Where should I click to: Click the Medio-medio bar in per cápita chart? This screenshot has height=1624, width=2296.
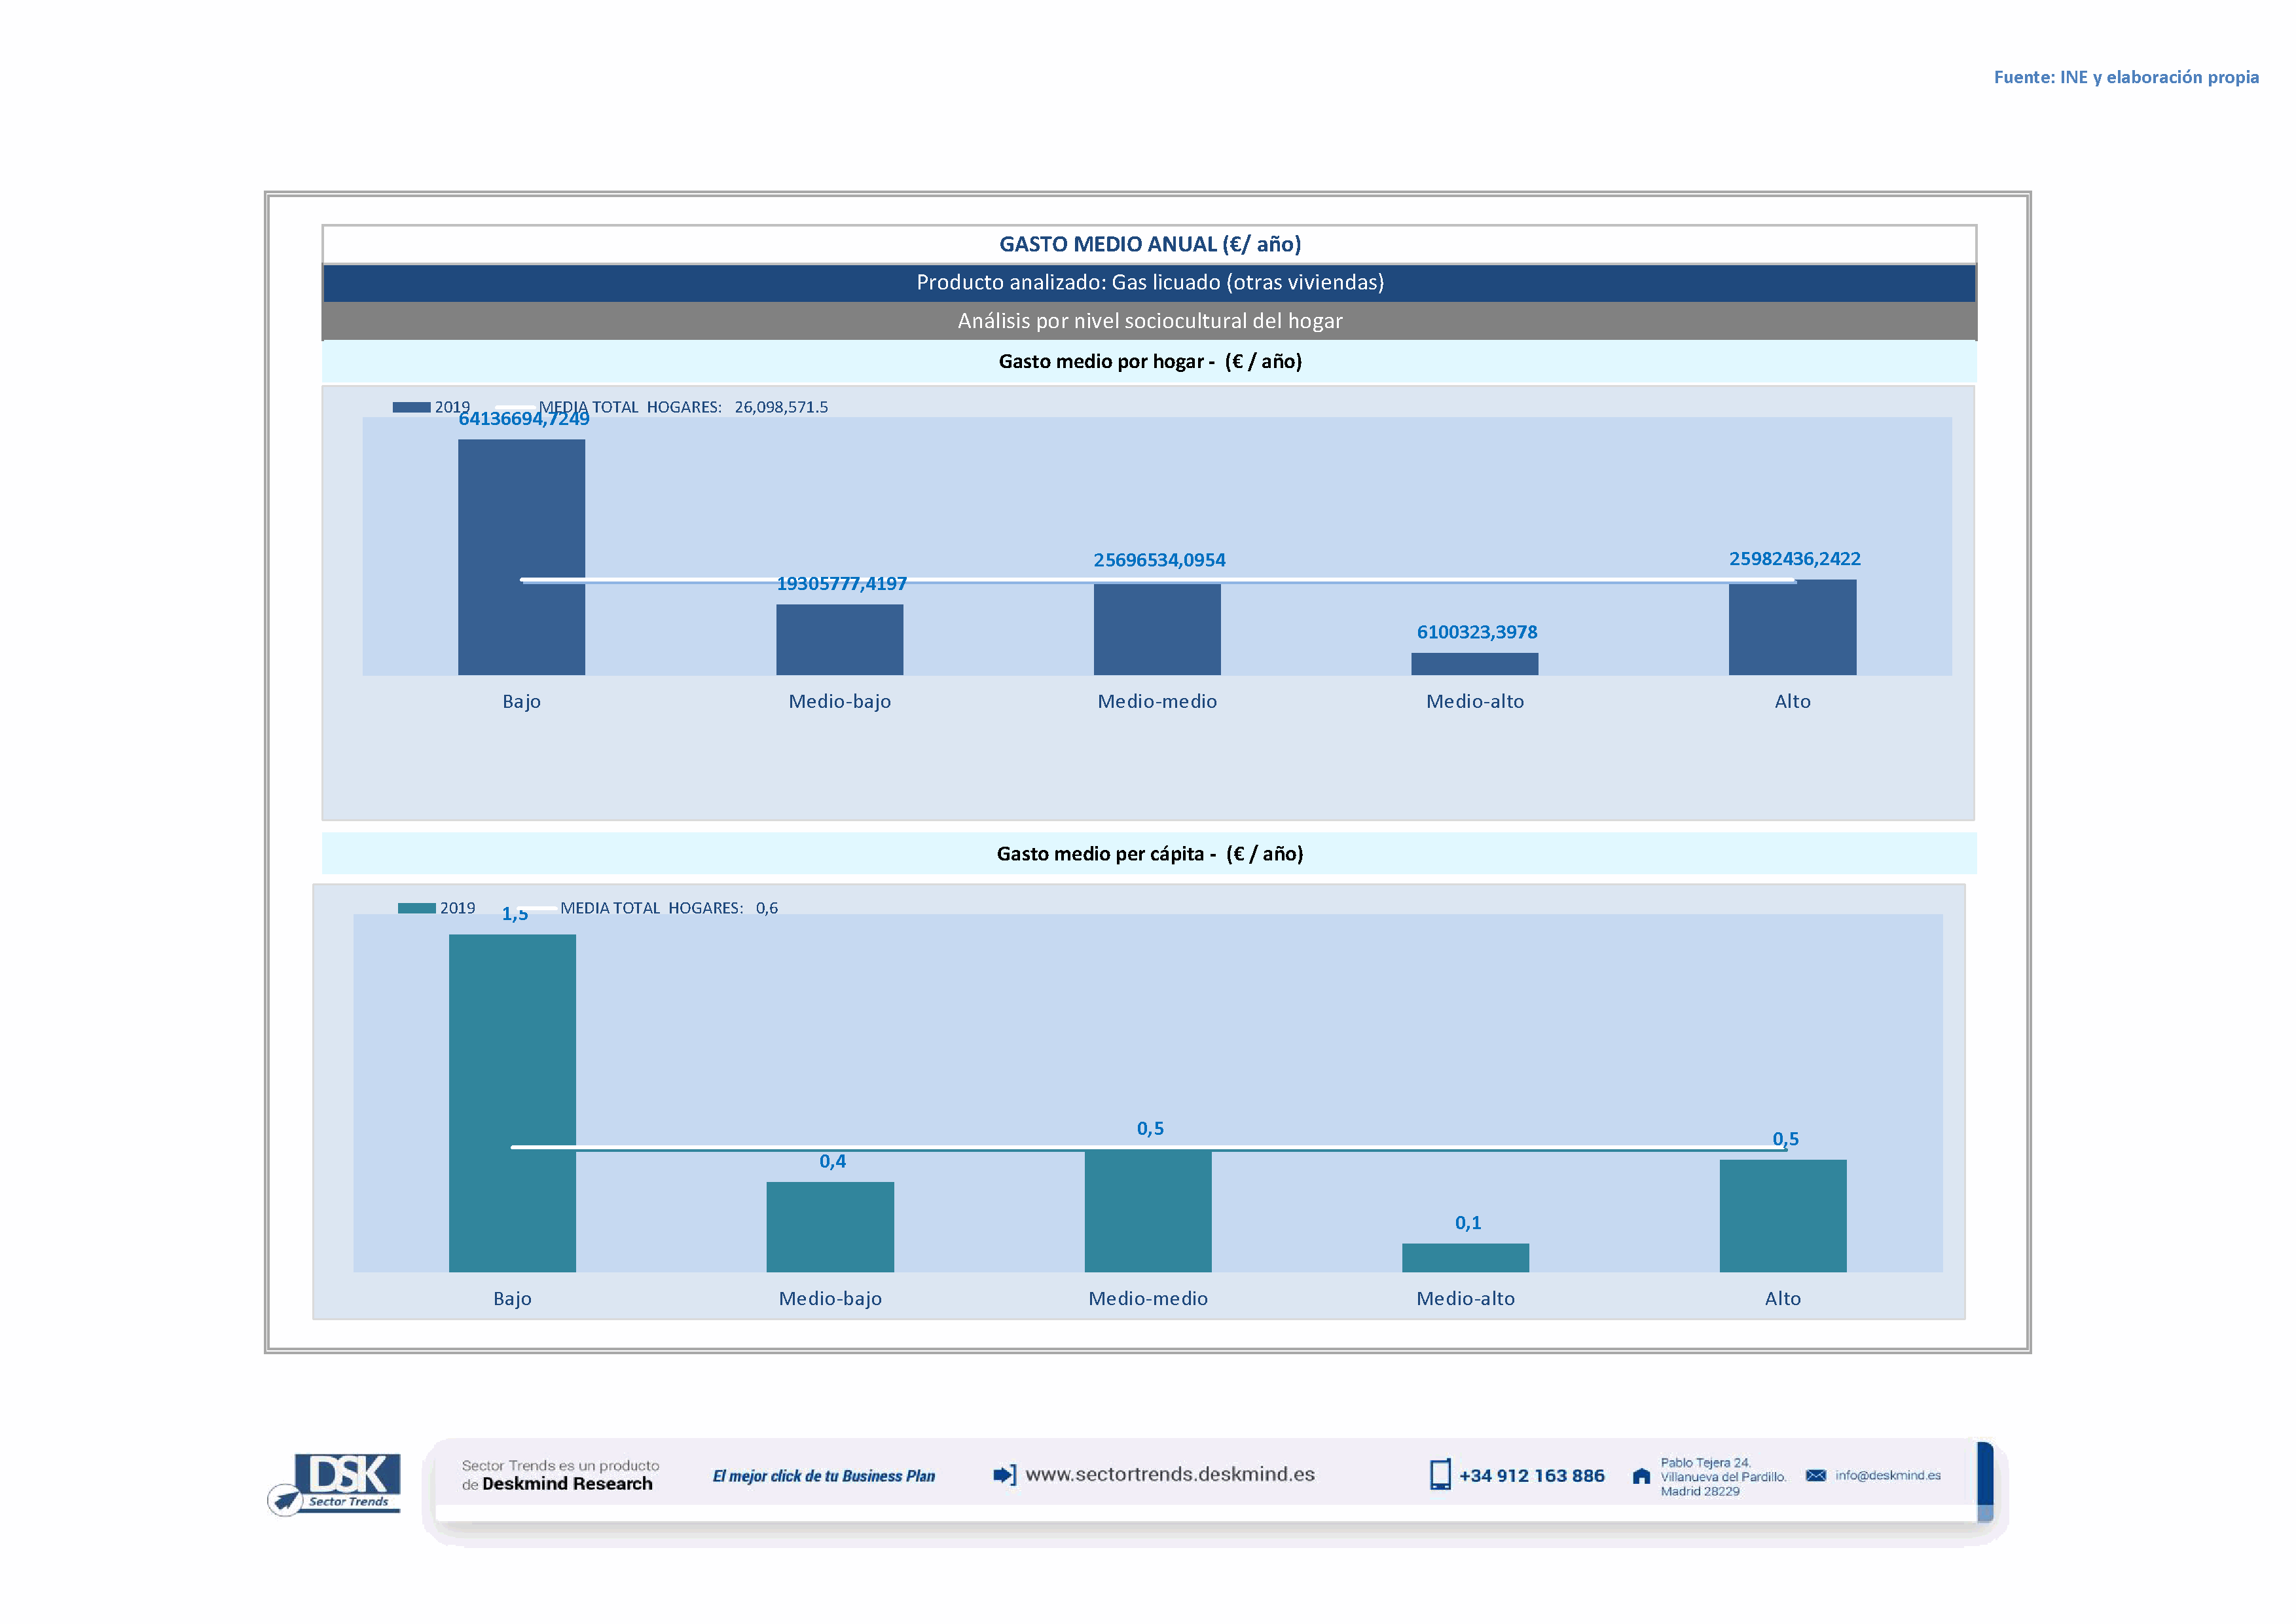(x=1147, y=1211)
